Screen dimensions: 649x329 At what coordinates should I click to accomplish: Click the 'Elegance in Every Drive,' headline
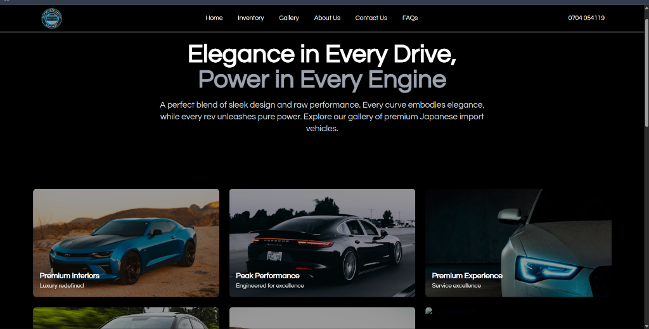[x=322, y=55]
